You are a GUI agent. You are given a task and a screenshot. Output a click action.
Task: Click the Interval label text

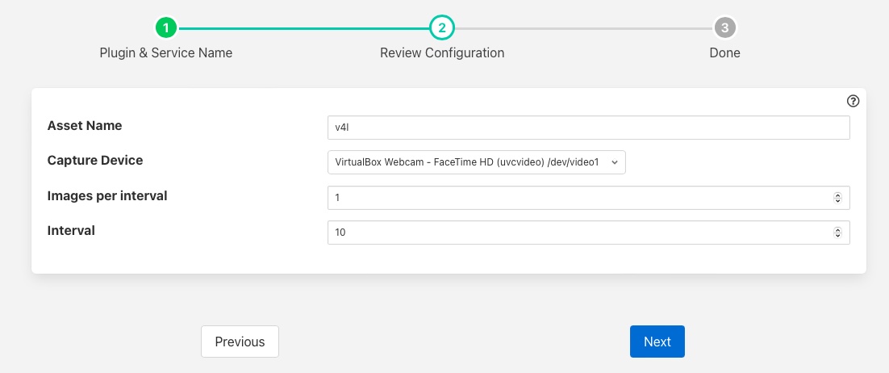click(x=71, y=231)
